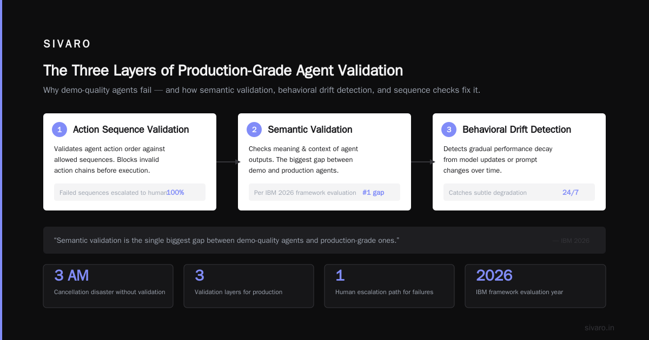649x340 pixels.
Task: Open the human escalation path stat card
Action: pyautogui.click(x=389, y=286)
